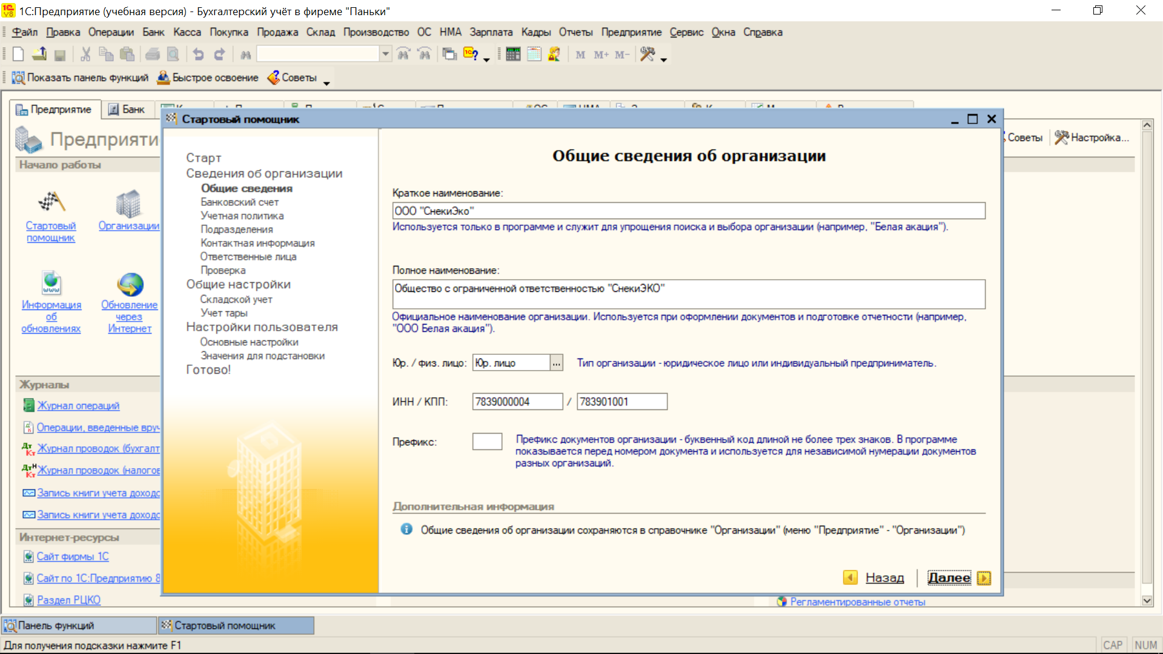Click the Open file toolbar icon
Screen dimensions: 1163x654
(39, 54)
